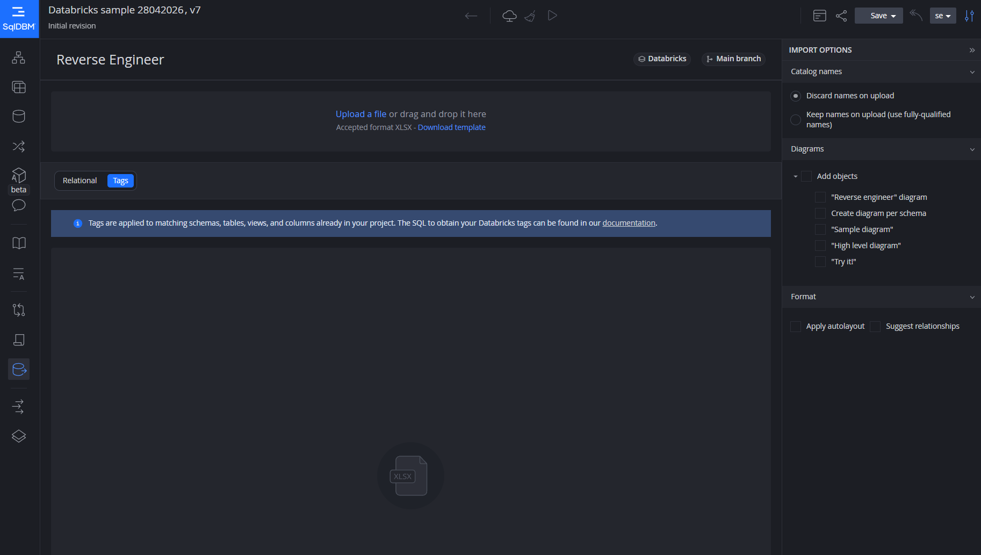Click the info icon in tags banner
The width and height of the screenshot is (981, 555).
click(78, 223)
